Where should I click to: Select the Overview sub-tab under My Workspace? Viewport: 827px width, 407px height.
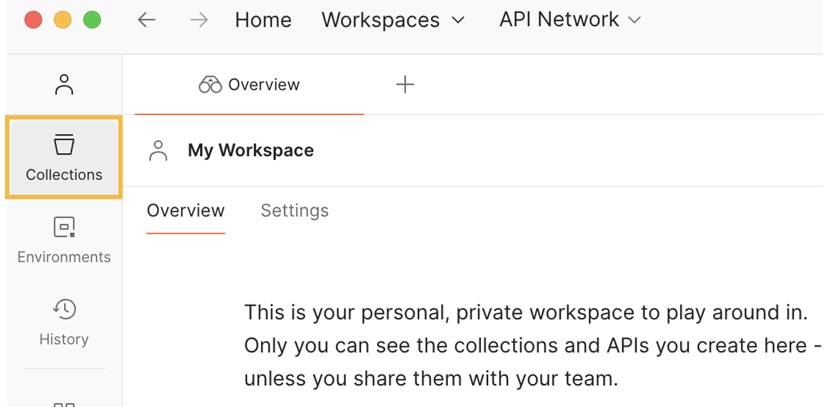(x=186, y=210)
